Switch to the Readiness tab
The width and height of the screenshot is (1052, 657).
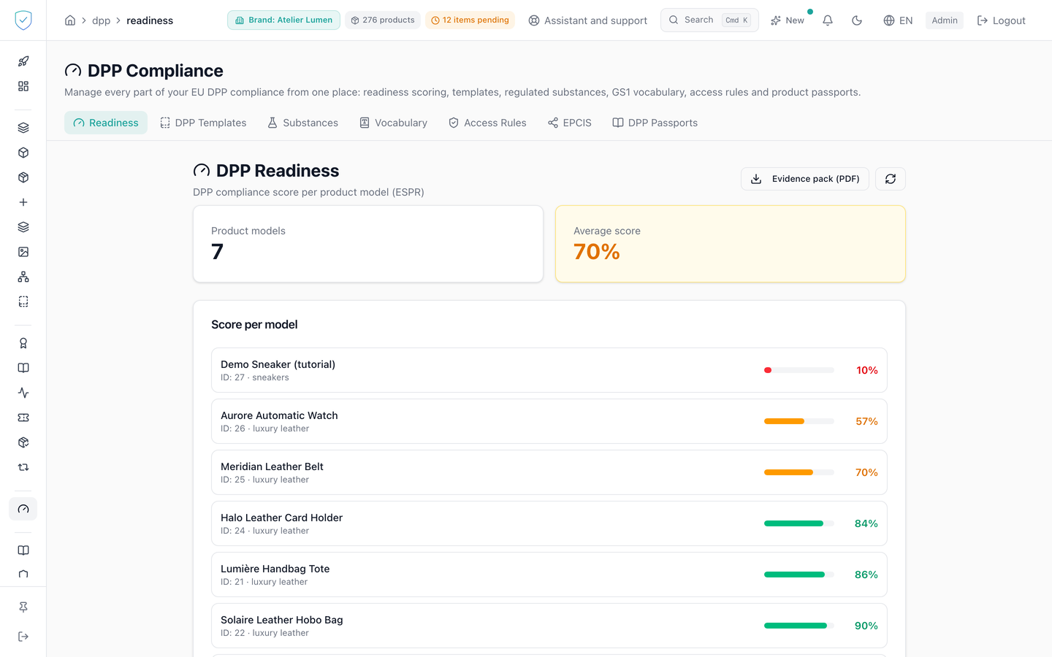pos(106,123)
